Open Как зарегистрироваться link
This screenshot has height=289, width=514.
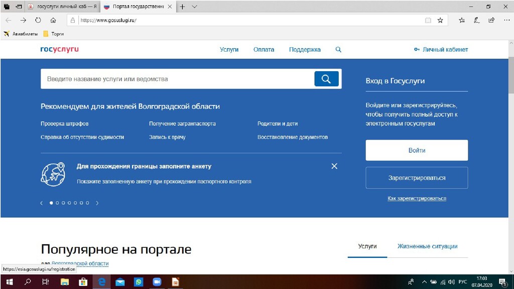[417, 198]
